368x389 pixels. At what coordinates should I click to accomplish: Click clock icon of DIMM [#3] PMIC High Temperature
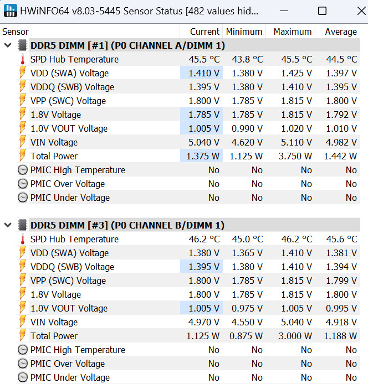click(x=23, y=350)
